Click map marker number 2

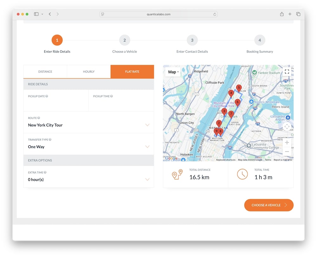(x=219, y=124)
